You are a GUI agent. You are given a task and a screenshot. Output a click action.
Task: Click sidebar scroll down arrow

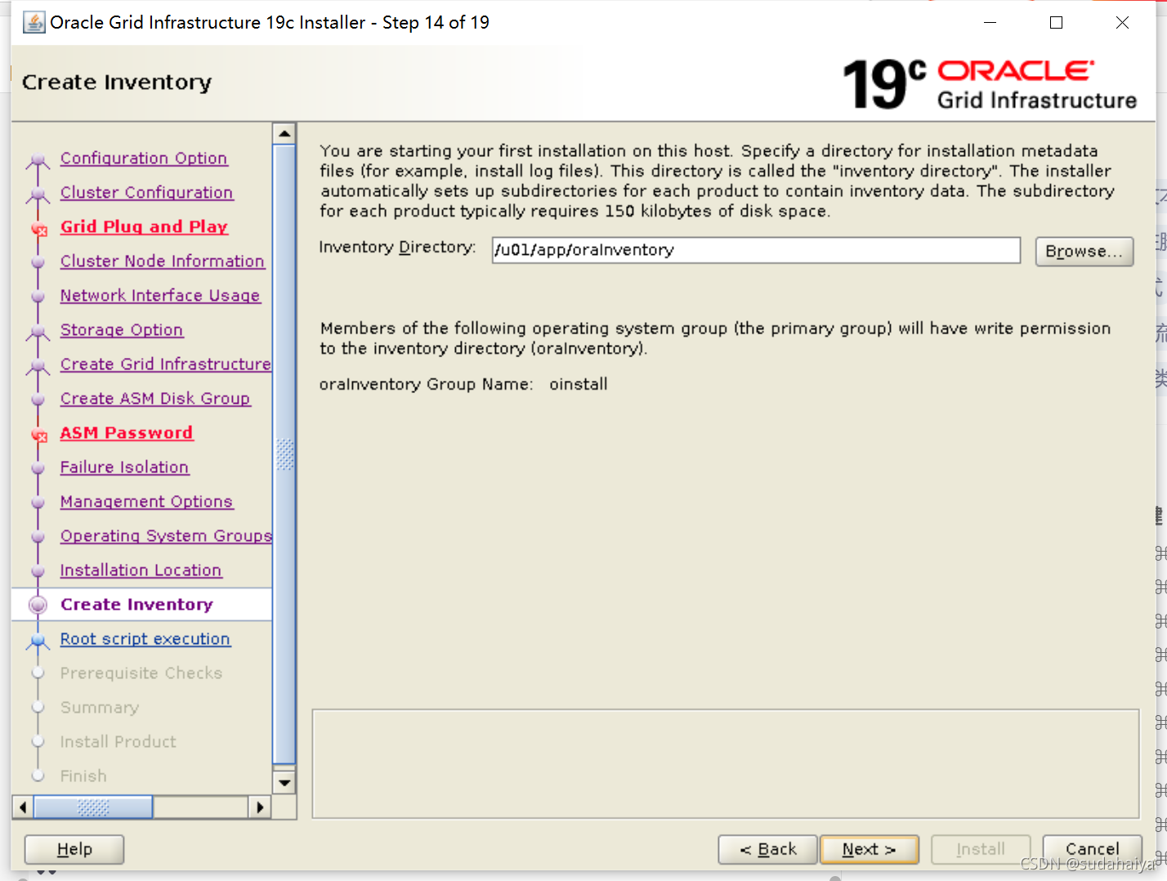pyautogui.click(x=284, y=783)
